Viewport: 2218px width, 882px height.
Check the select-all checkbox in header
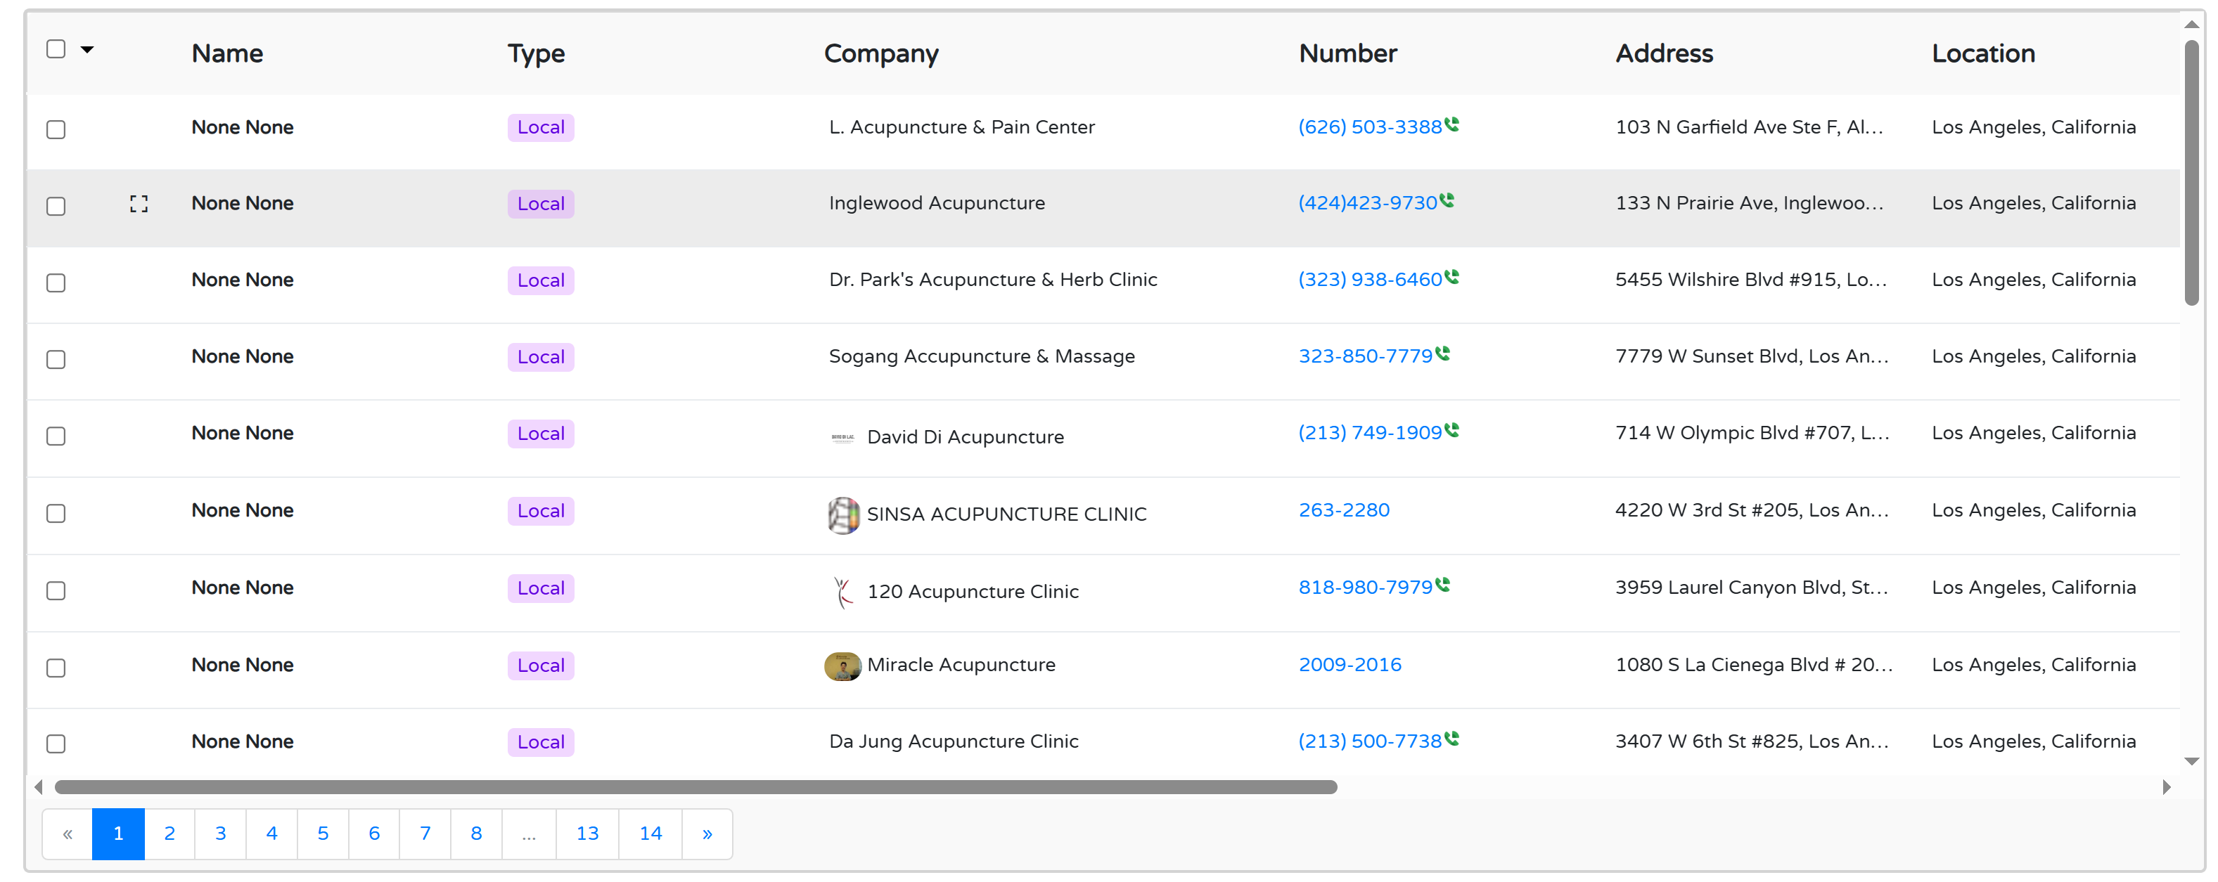coord(56,49)
